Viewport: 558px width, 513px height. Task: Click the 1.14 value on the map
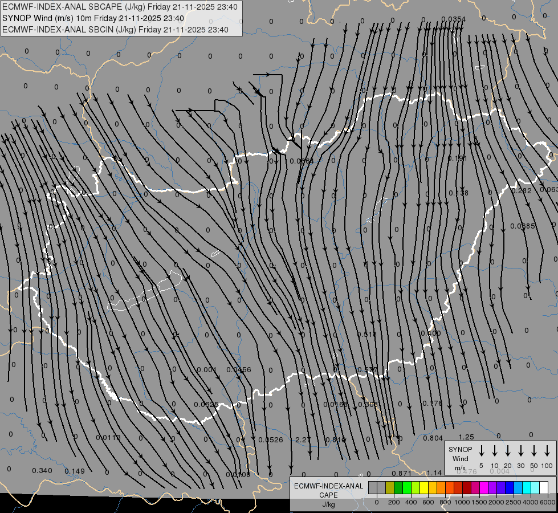434,473
